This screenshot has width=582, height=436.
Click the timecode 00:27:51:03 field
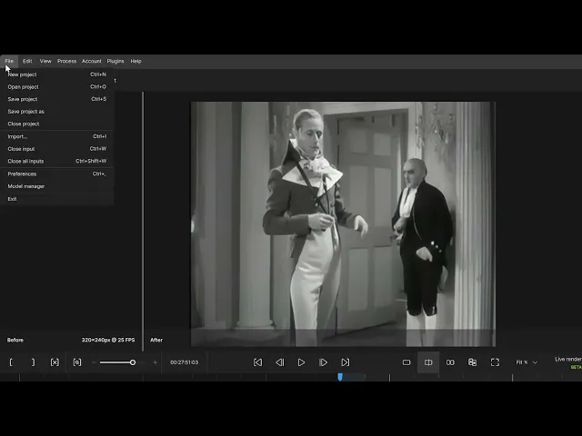(184, 362)
